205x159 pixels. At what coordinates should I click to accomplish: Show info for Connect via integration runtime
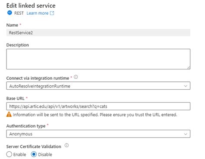point(76,77)
